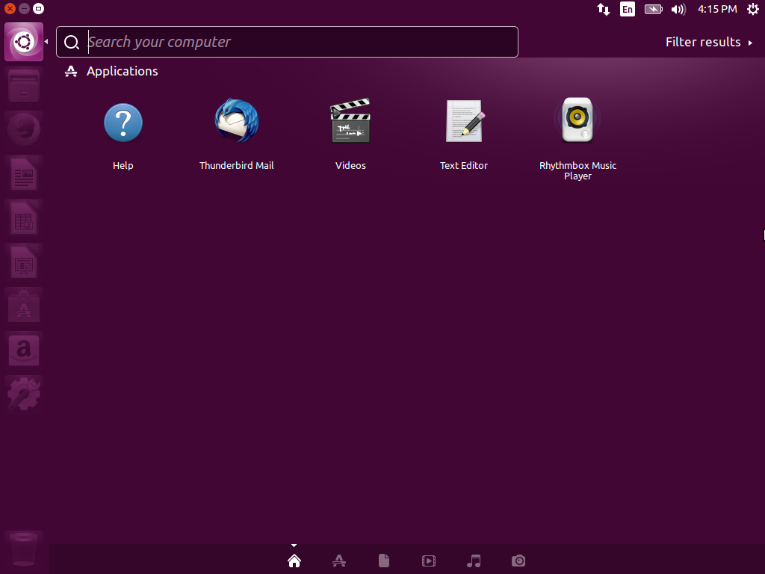765x574 pixels.
Task: Open LibreOffice Impress from the launcher
Action: (23, 262)
